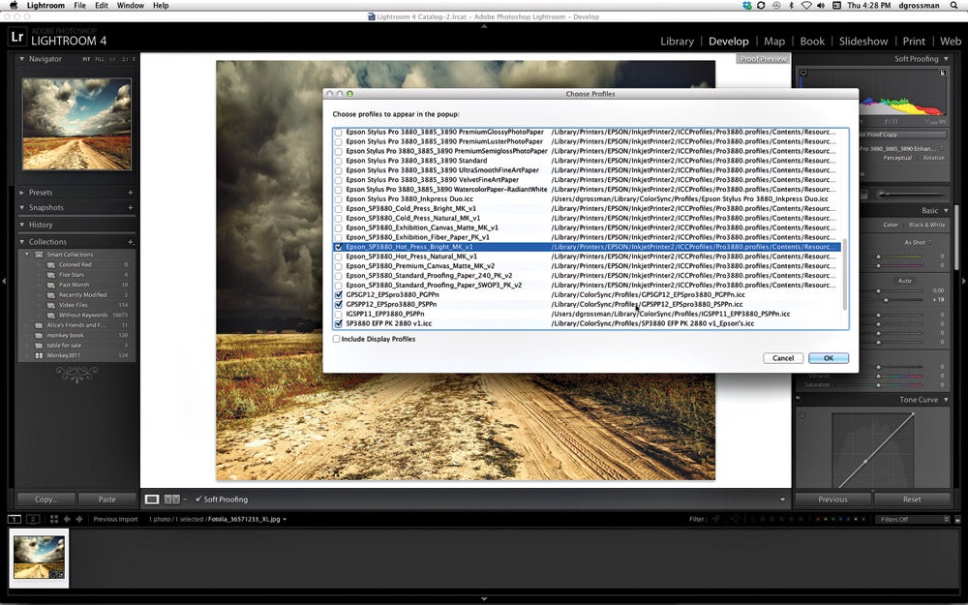Click the Copy... button

[45, 499]
